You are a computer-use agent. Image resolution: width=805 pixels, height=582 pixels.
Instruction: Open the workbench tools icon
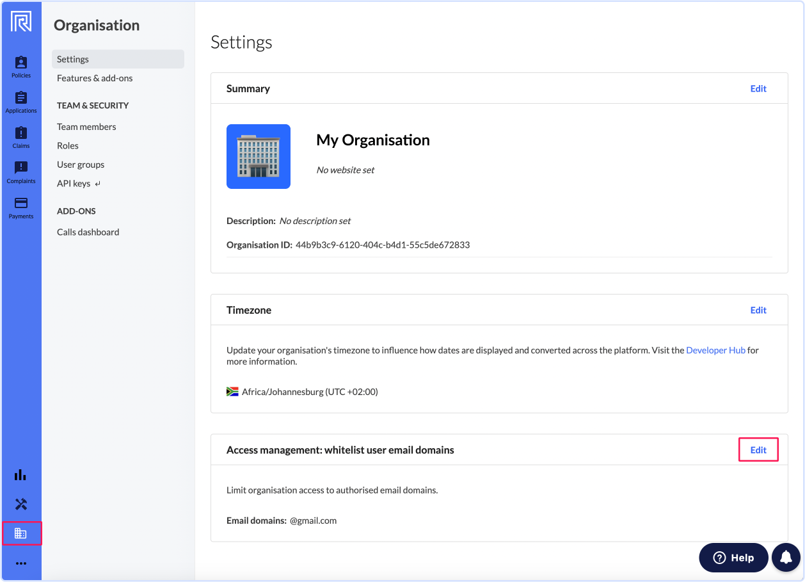(x=21, y=504)
